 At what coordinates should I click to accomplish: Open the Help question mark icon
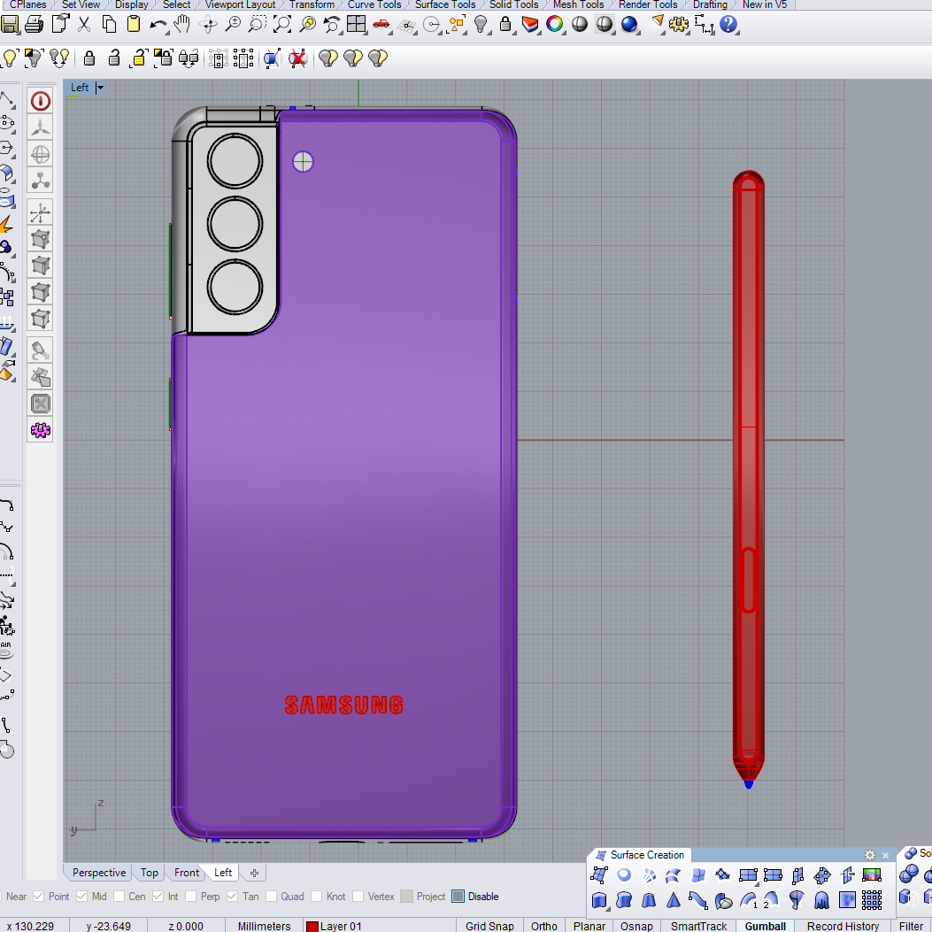pos(728,25)
